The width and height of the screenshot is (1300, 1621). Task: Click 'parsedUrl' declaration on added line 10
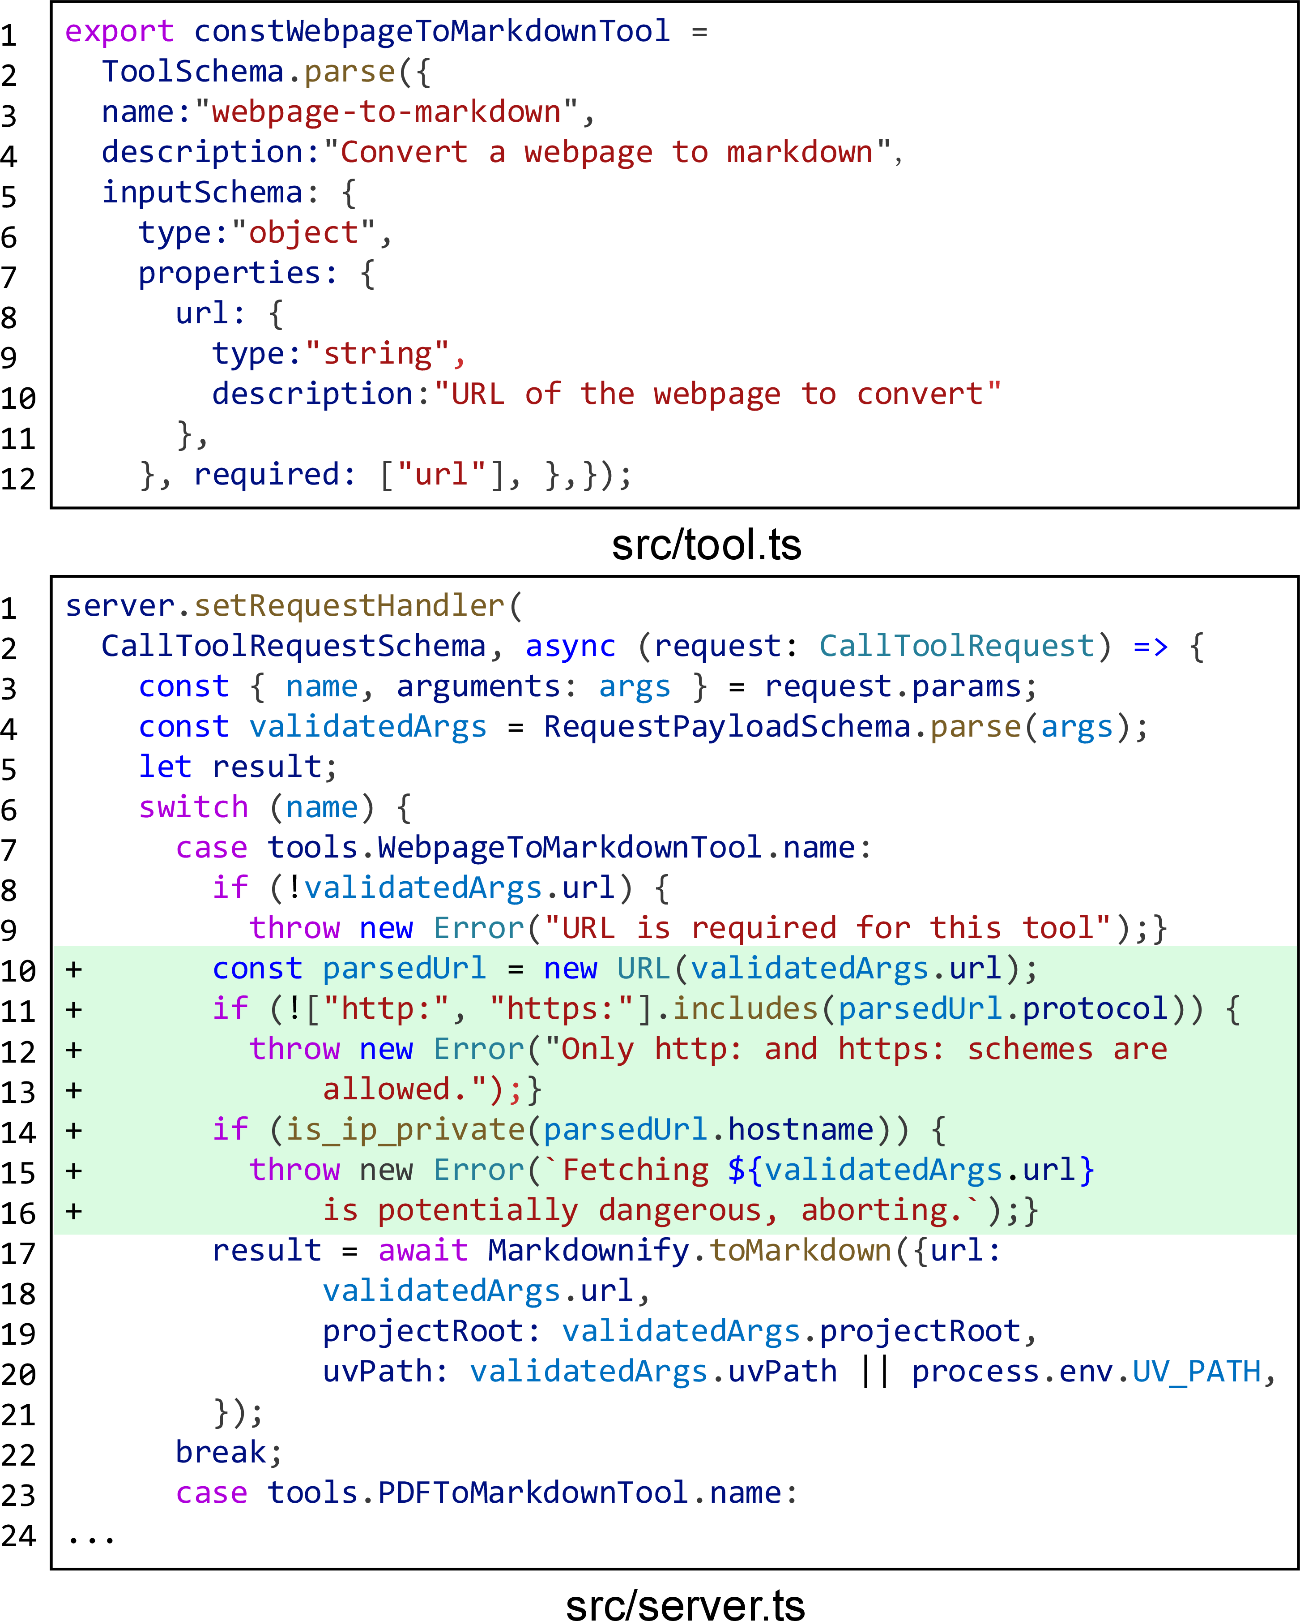coord(404,969)
